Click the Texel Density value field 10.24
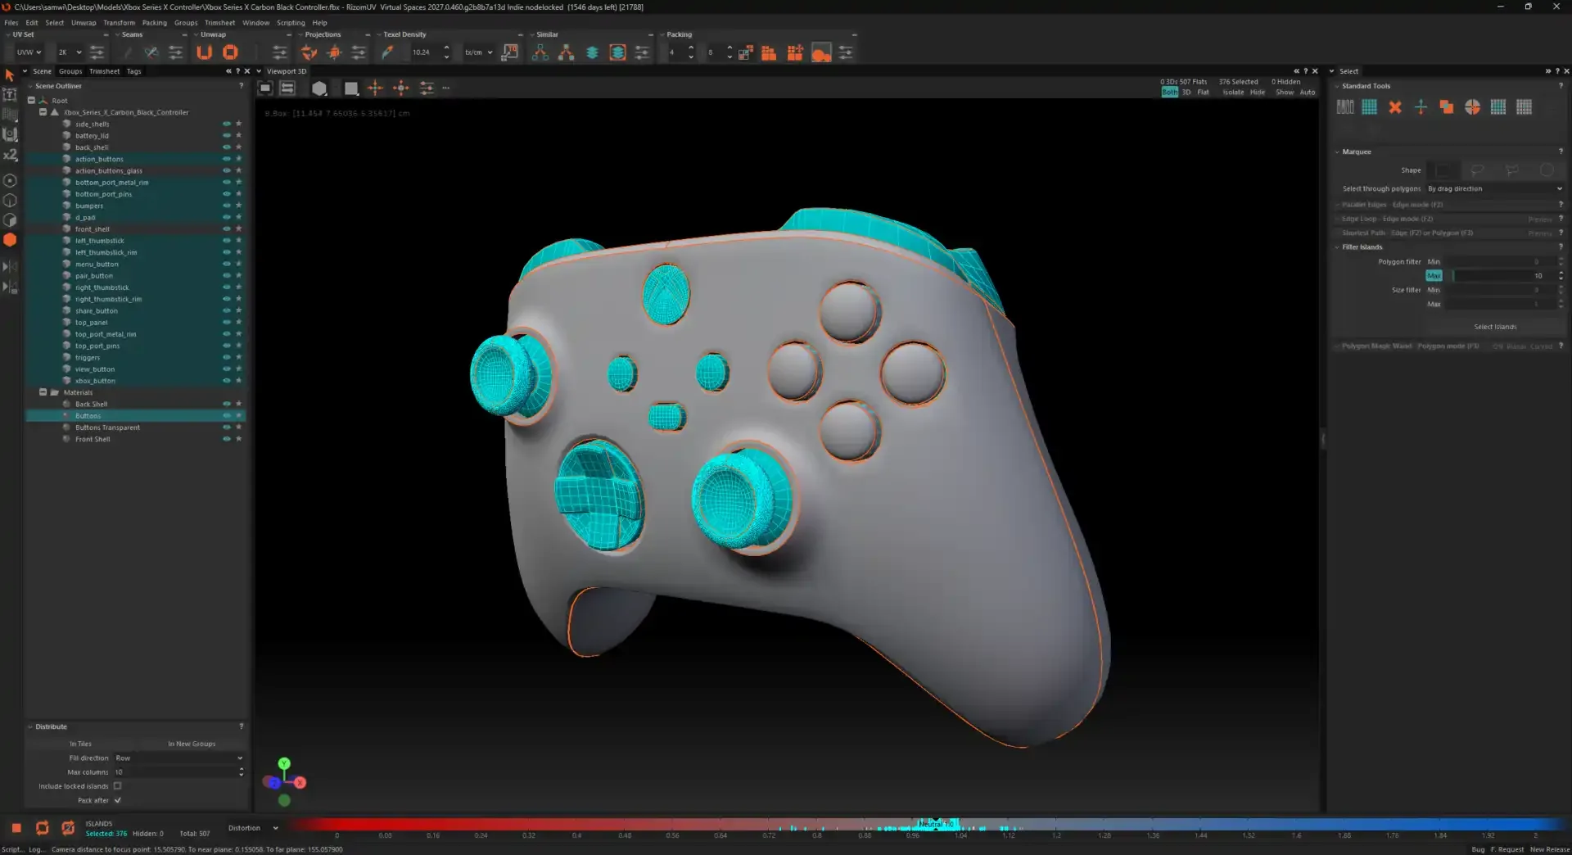The image size is (1572, 855). click(424, 52)
